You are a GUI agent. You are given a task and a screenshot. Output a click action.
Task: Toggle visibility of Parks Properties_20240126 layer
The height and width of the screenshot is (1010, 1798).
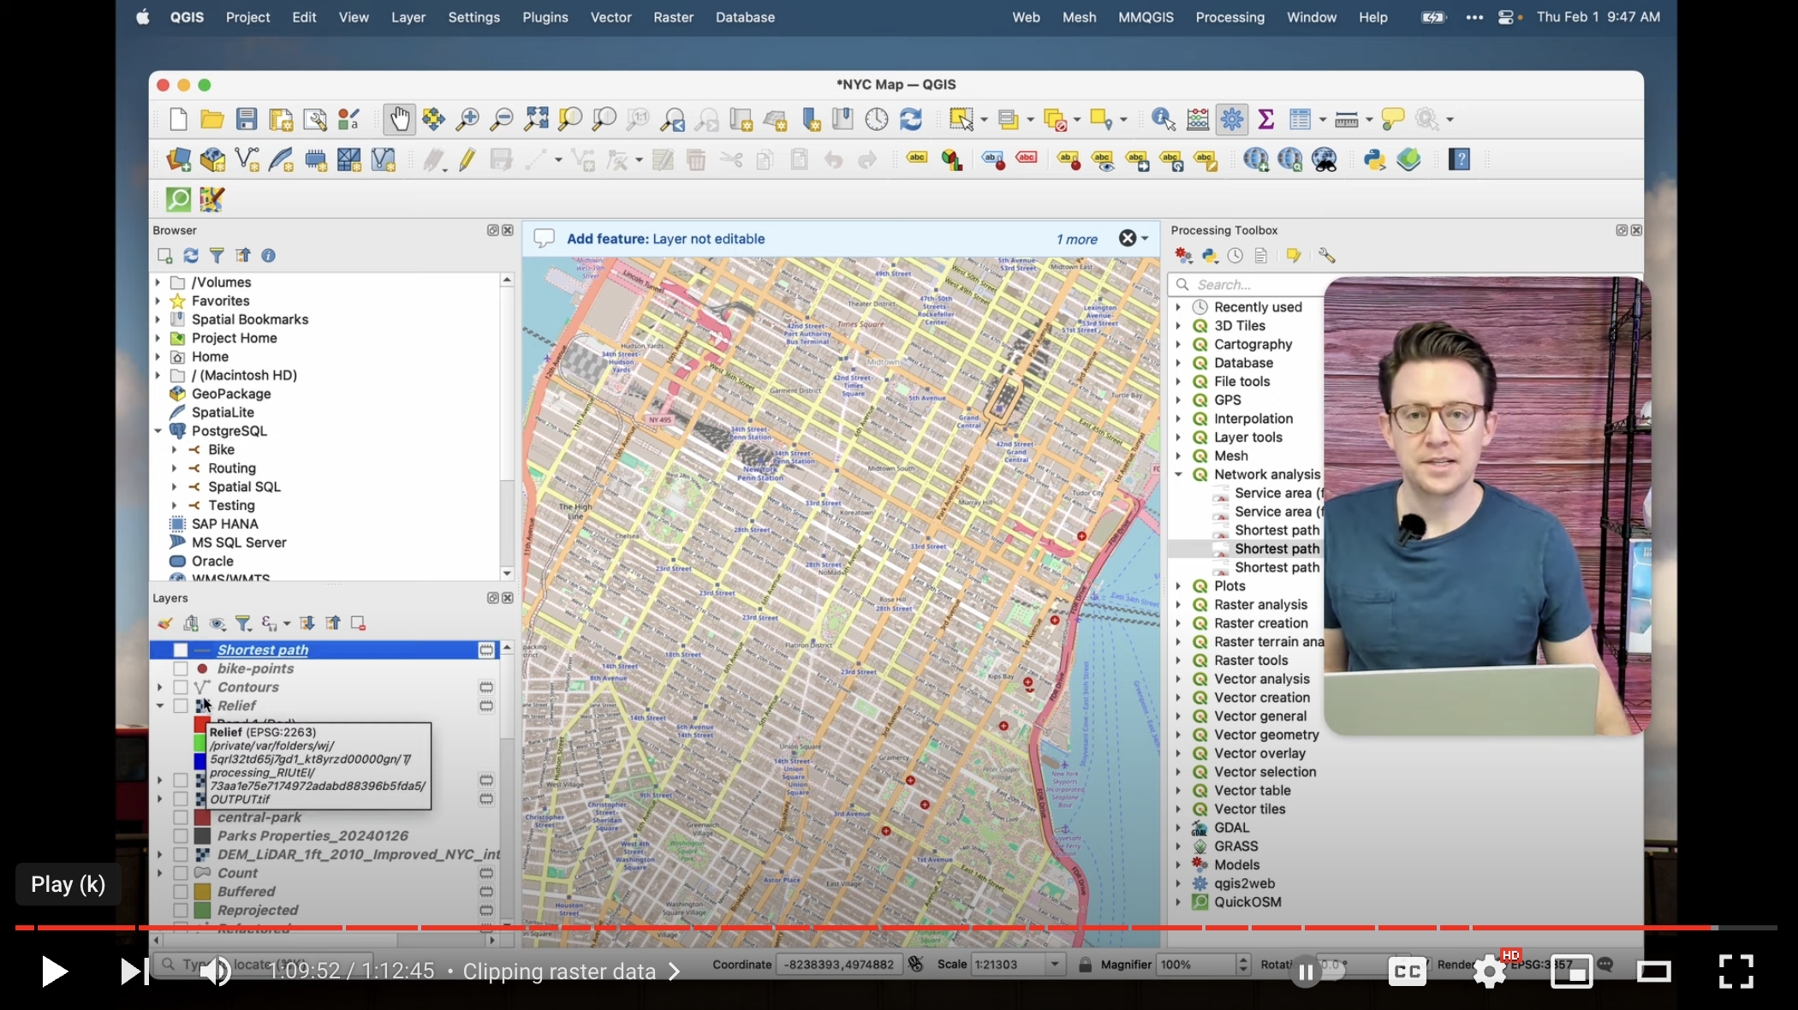coord(181,836)
